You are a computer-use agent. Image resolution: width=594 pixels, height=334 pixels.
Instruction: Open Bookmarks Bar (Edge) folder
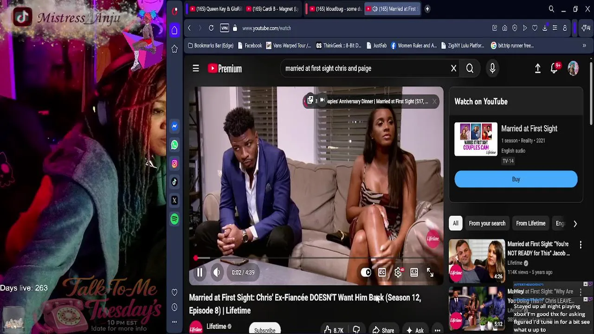[x=210, y=45]
